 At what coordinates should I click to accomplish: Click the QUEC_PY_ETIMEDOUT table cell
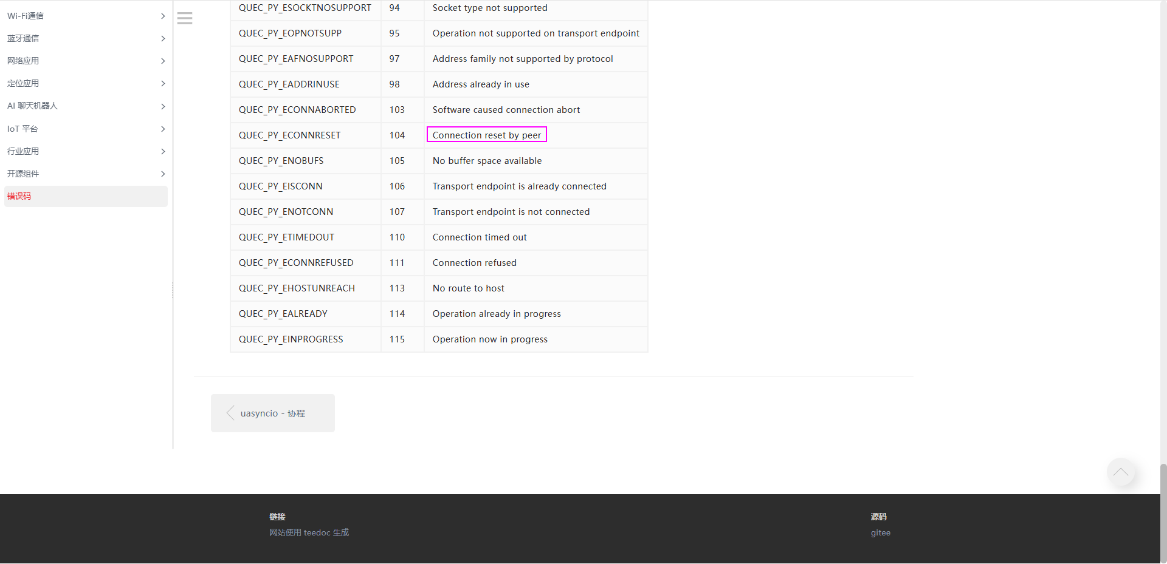(286, 237)
